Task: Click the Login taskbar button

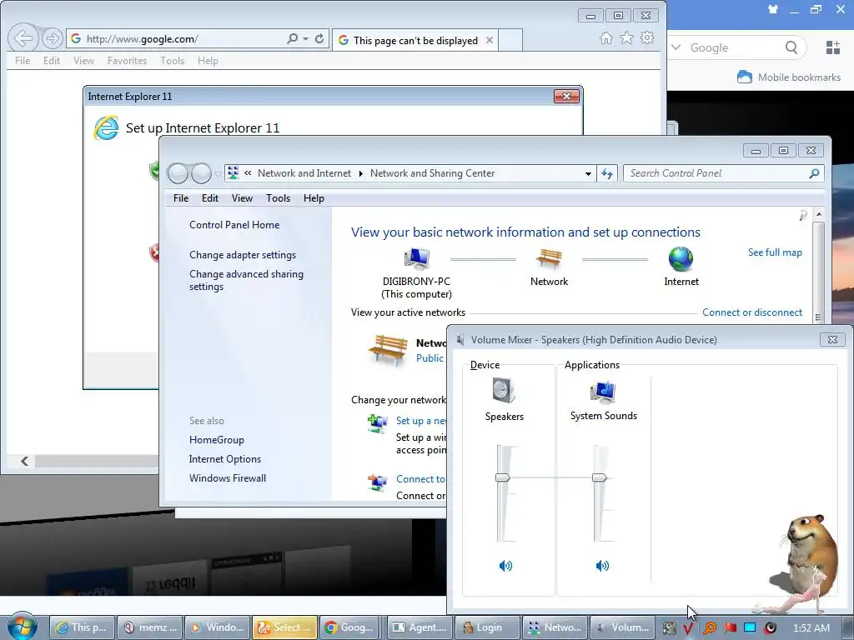Action: [x=487, y=627]
